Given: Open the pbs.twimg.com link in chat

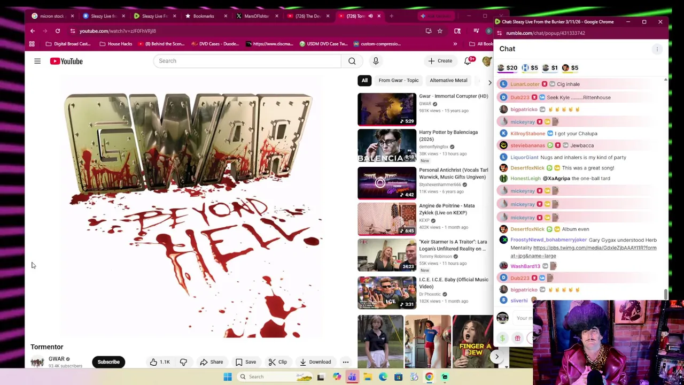Looking at the screenshot, I should click(584, 252).
